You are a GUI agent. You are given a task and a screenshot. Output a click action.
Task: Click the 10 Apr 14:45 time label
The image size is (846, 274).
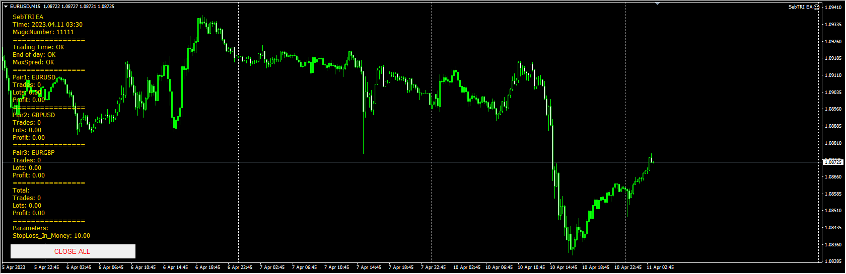563,267
